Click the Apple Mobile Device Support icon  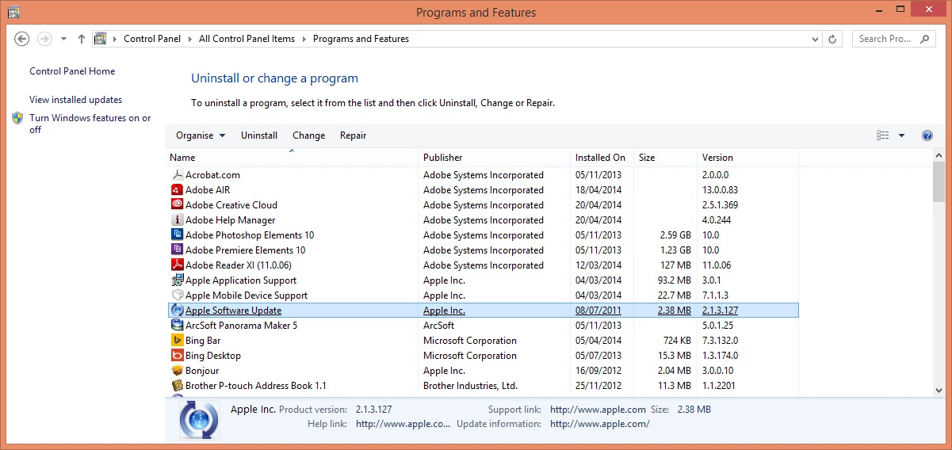178,296
